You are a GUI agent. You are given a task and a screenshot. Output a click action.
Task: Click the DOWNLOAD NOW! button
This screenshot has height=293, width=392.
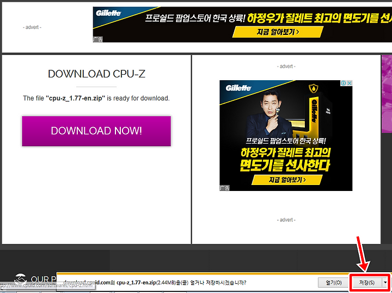pyautogui.click(x=96, y=131)
